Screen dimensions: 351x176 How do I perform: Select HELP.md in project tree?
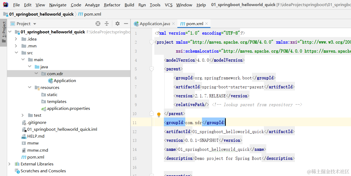[36, 136]
